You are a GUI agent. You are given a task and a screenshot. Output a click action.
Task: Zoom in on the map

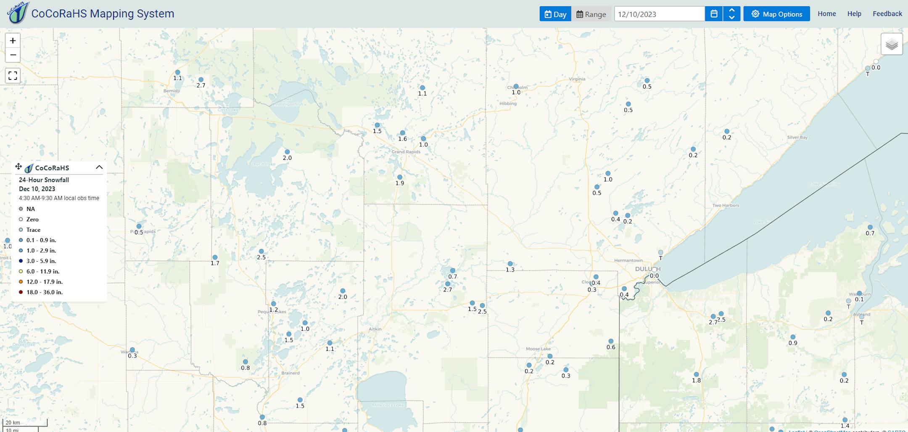tap(13, 41)
